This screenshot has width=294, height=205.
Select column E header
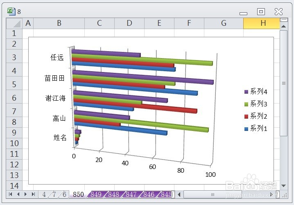(159, 23)
